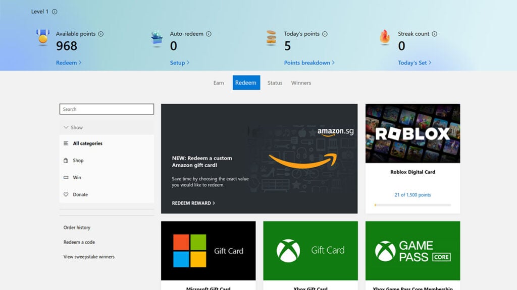
Task: Click the Streak count info icon
Action: pos(434,33)
